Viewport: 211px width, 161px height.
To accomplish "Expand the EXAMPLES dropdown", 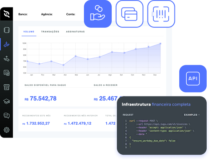I will [192, 115].
